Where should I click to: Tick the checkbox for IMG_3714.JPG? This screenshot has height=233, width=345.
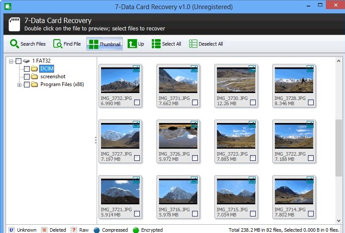click(311, 214)
